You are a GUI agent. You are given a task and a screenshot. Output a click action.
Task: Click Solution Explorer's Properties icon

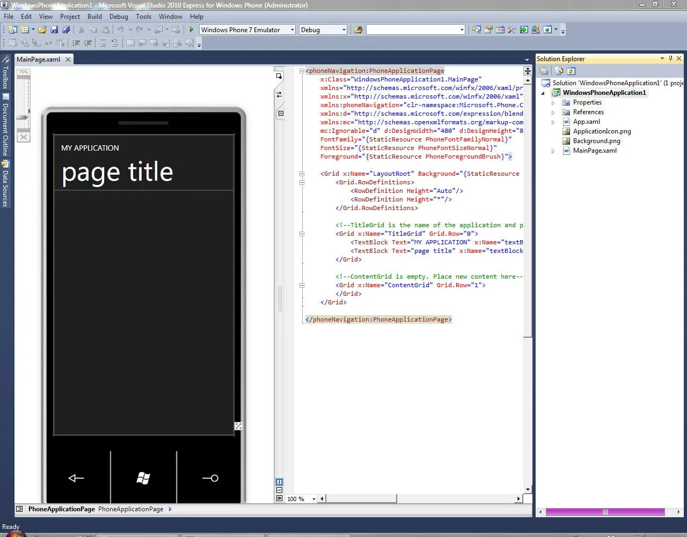click(x=544, y=71)
